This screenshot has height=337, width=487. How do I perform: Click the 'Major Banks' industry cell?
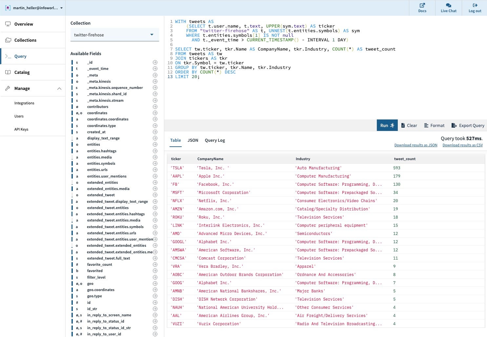tap(310, 291)
